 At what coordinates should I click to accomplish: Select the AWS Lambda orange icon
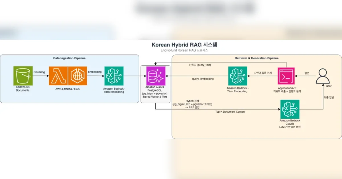58,76
